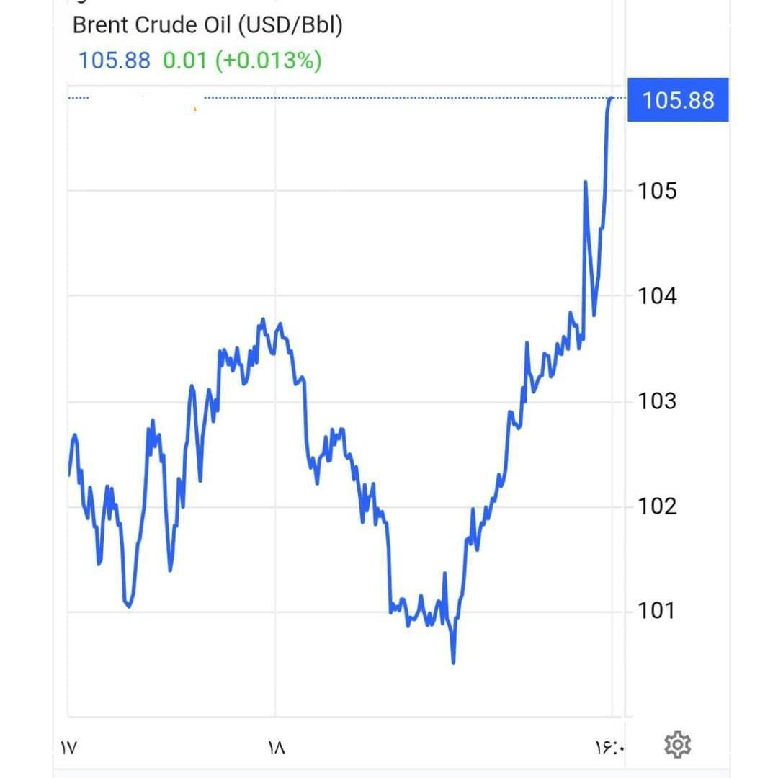Select the 102 y-axis price label

[657, 506]
